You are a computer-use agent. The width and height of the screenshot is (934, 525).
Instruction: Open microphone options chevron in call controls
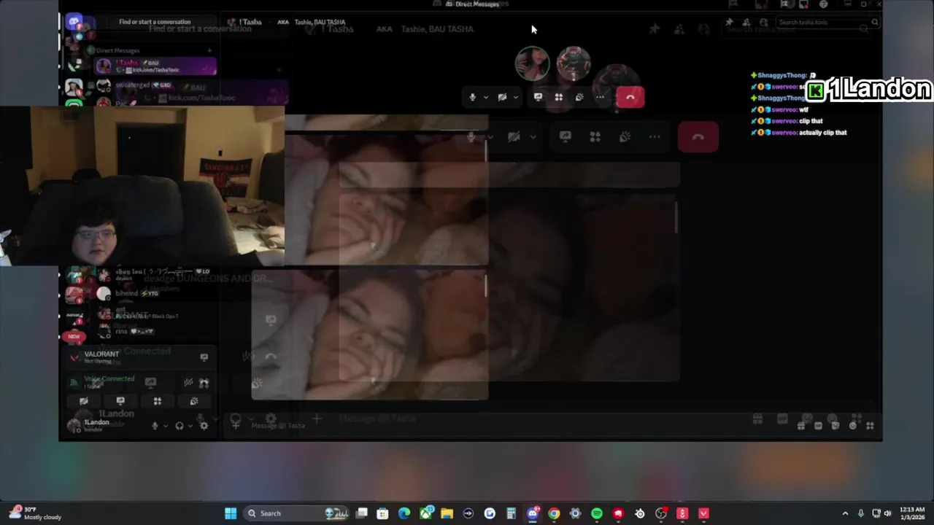pos(485,97)
